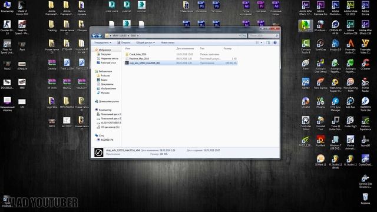Open the Упорядочить dropdown menu
377x212 pixels.
pos(102,42)
